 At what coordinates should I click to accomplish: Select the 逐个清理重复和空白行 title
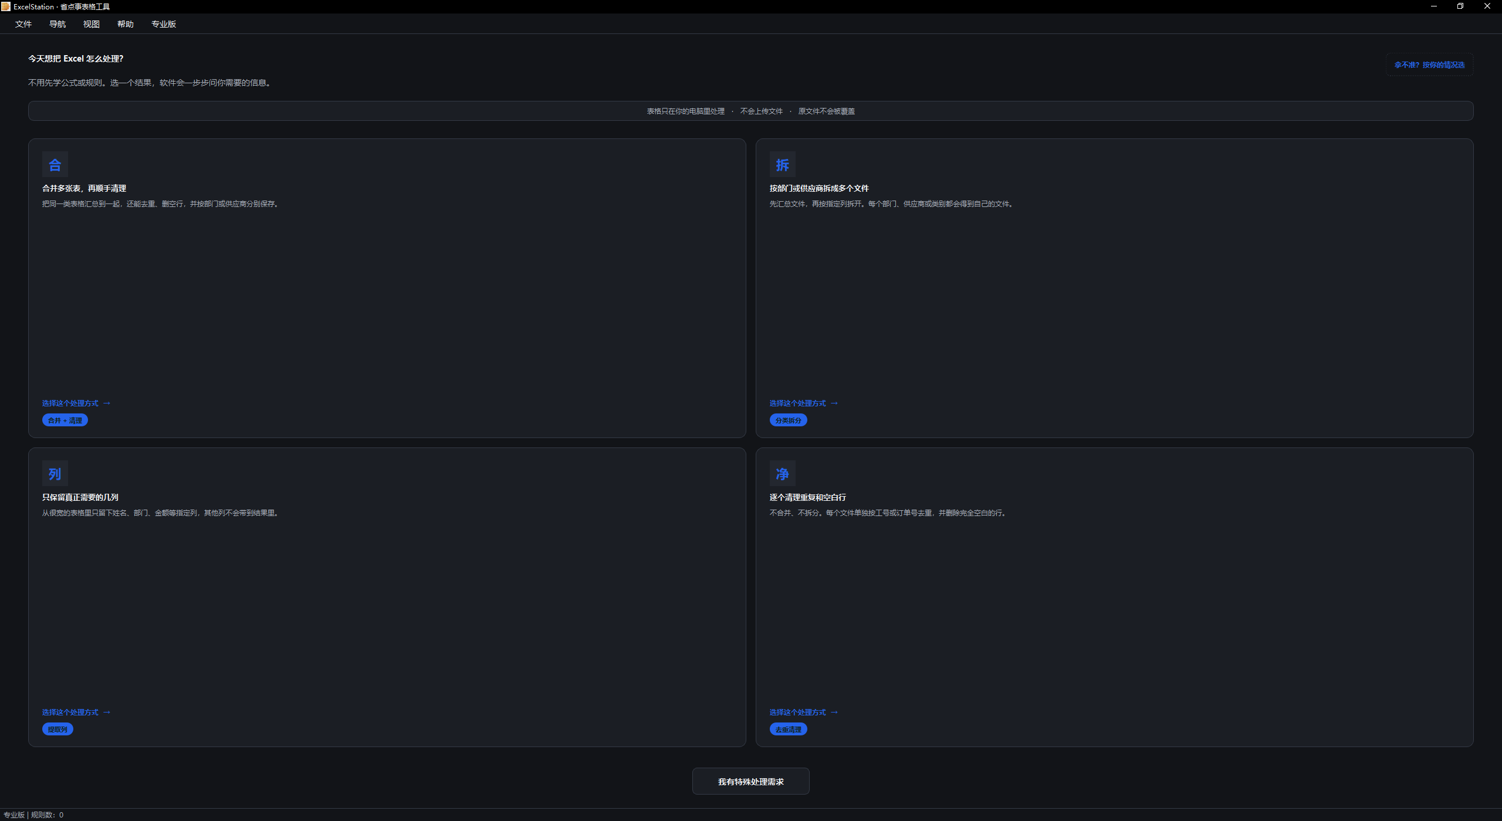pyautogui.click(x=808, y=497)
